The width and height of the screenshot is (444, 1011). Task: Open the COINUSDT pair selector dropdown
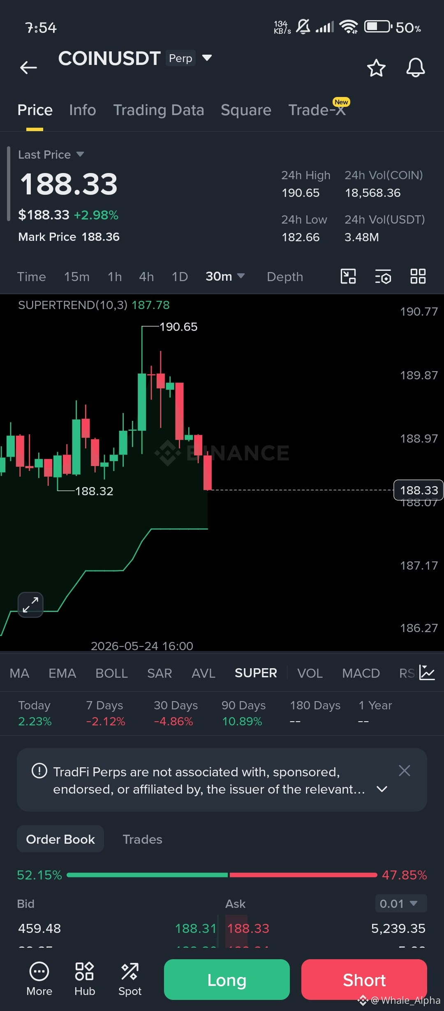tap(207, 58)
